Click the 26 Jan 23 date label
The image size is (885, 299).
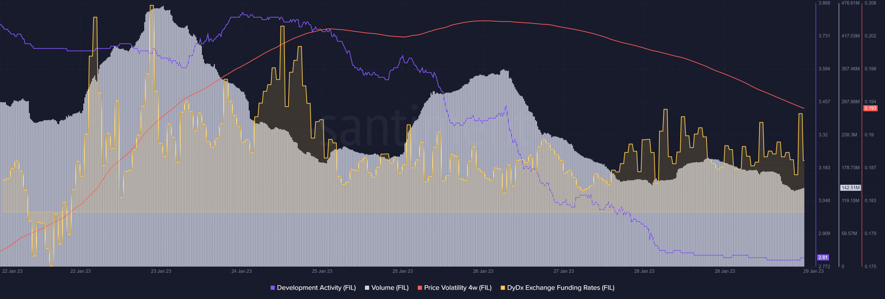[483, 271]
